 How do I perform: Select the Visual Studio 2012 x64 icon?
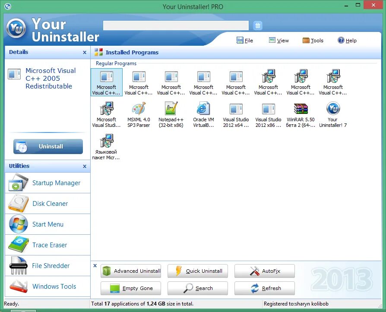[236, 115]
